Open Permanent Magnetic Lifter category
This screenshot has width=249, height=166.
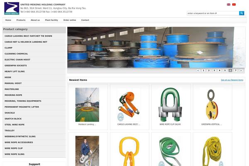[x=34, y=107]
